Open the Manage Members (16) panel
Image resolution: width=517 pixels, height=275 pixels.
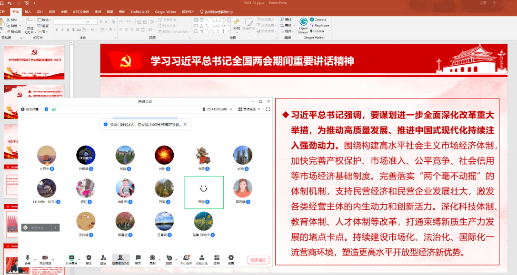tap(120, 258)
